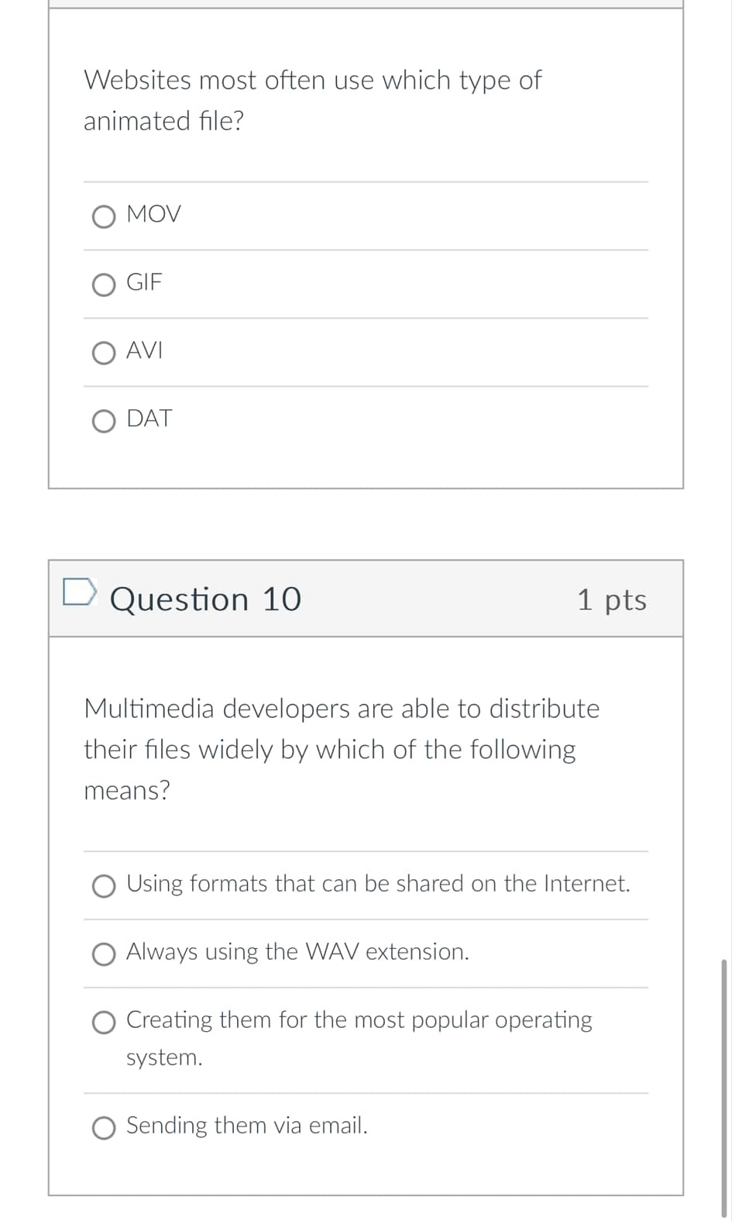
Task: Click the 'Question 10' heading text
Action: coord(205,599)
